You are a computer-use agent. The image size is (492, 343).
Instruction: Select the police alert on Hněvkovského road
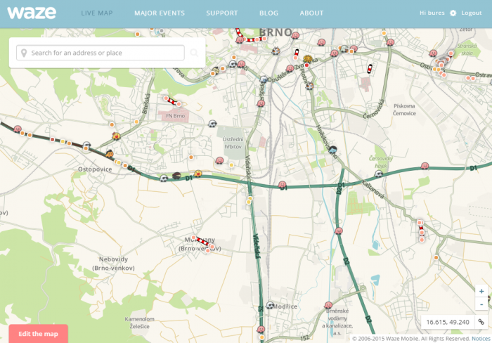coord(333,150)
